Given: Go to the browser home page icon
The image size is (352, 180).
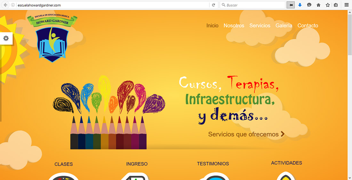Looking at the screenshot, I should pyautogui.click(x=318, y=5).
